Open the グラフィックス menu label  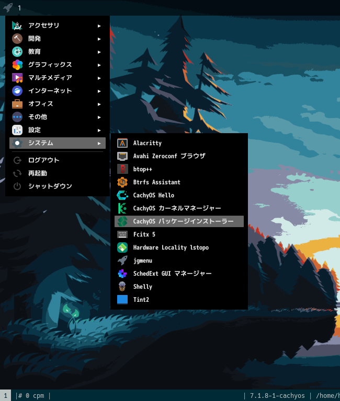pos(50,64)
